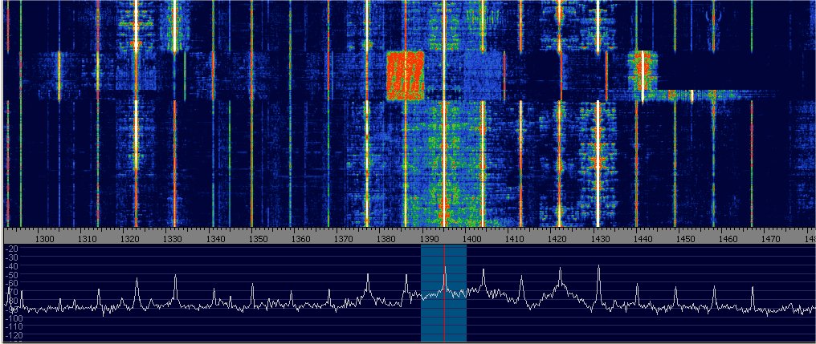The height and width of the screenshot is (344, 816).
Task: Pick 1470 on the frequency scale
Action: click(769, 238)
